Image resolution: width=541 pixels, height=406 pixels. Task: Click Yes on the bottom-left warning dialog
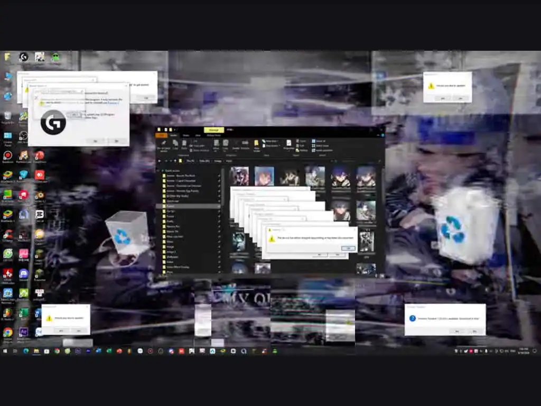tap(61, 330)
